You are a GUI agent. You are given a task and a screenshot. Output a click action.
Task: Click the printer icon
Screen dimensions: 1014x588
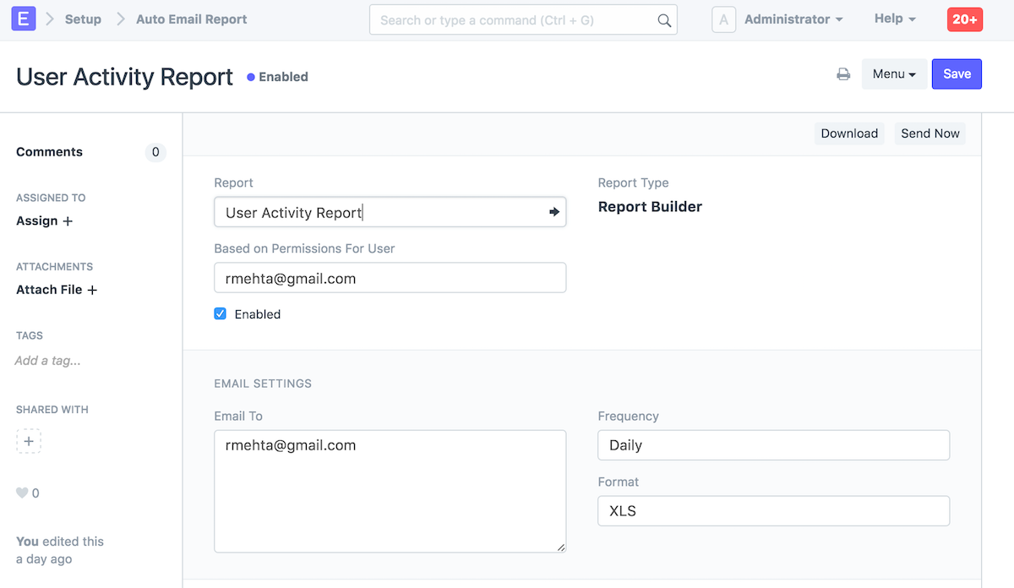pos(842,74)
